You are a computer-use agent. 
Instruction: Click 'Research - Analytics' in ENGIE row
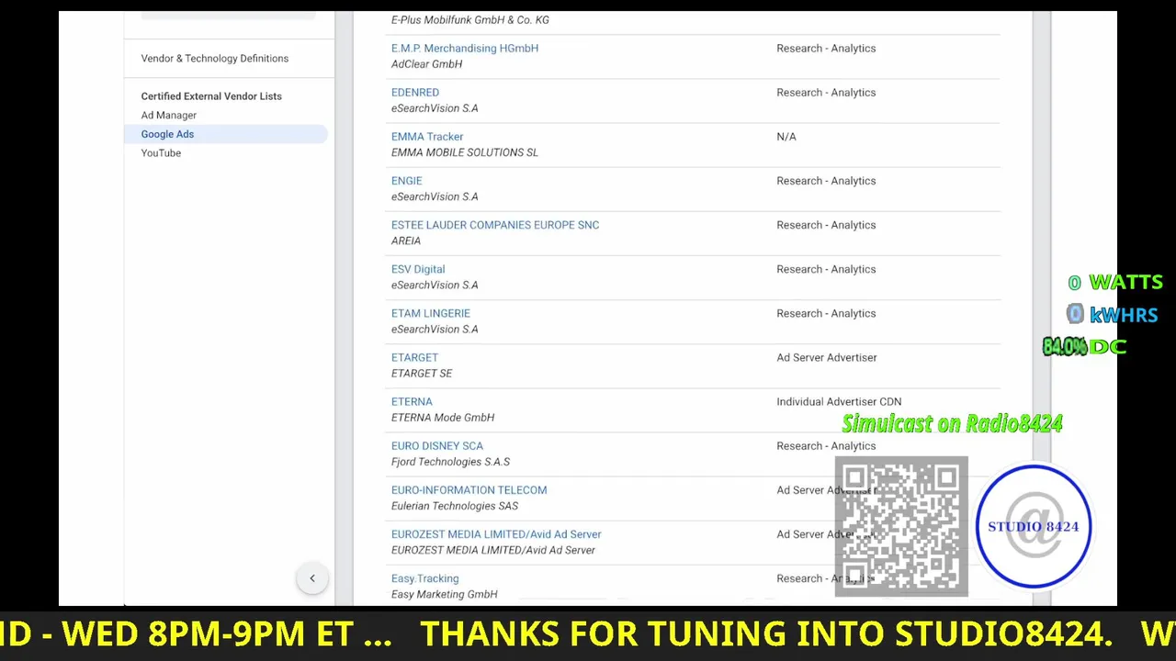pos(826,181)
